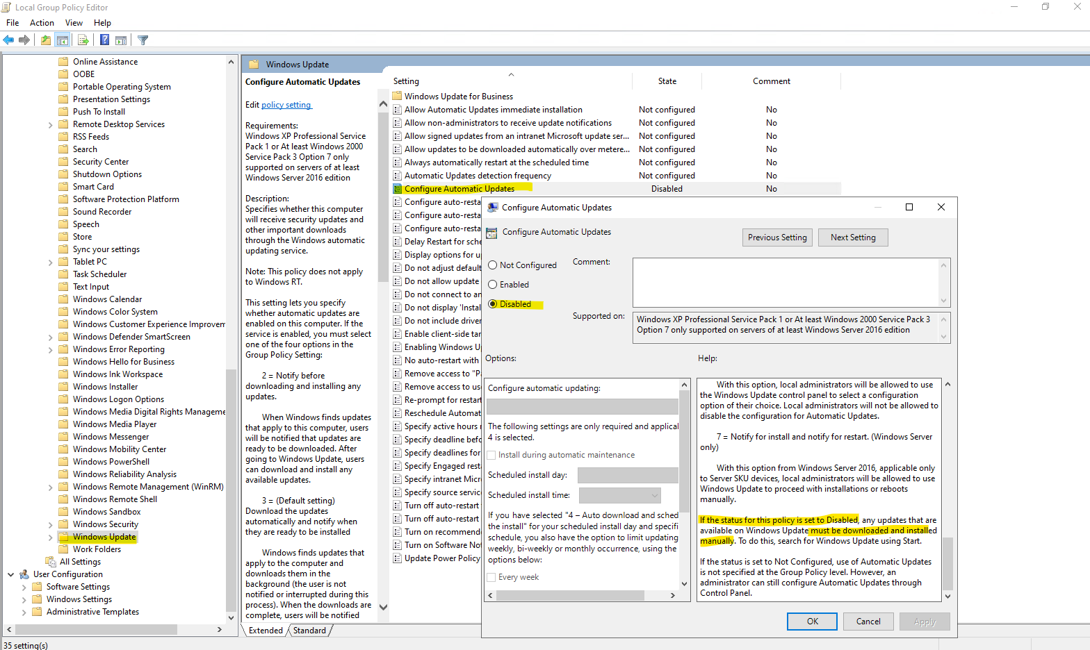Click the Up One Level folder icon

[x=46, y=40]
